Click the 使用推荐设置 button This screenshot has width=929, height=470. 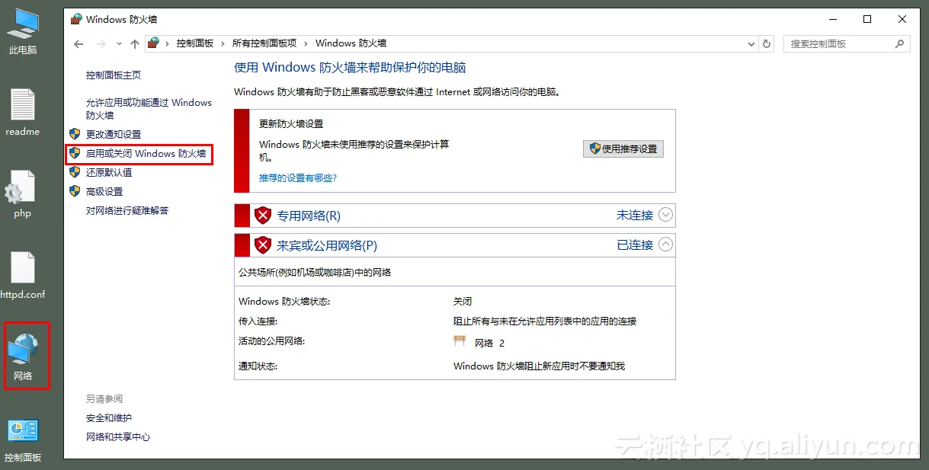pyautogui.click(x=623, y=149)
